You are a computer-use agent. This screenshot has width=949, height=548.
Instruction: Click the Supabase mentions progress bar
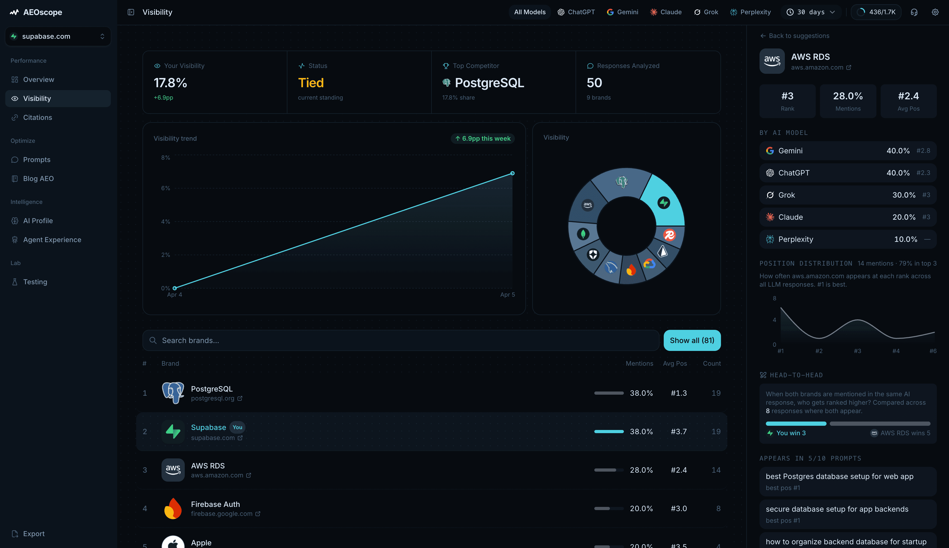[x=608, y=432]
